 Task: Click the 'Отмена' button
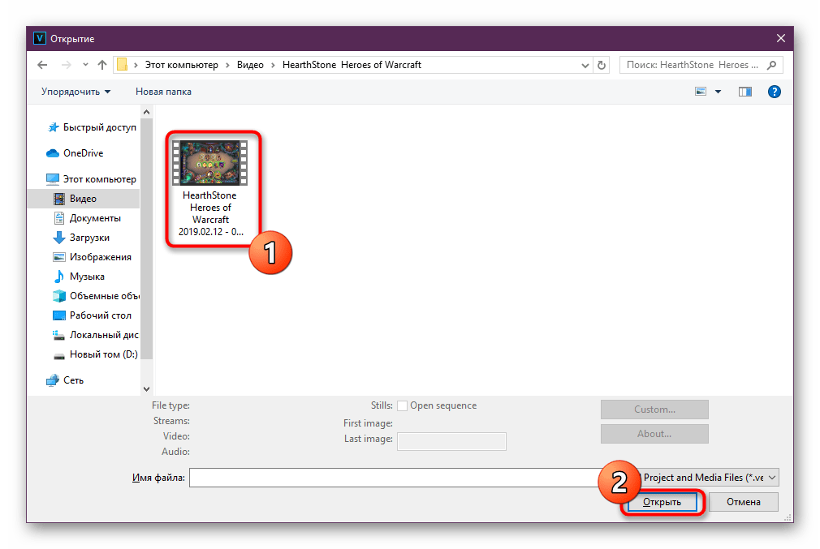(743, 502)
